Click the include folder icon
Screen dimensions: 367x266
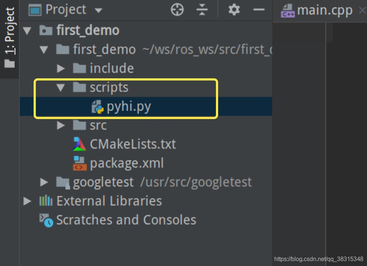(80, 68)
